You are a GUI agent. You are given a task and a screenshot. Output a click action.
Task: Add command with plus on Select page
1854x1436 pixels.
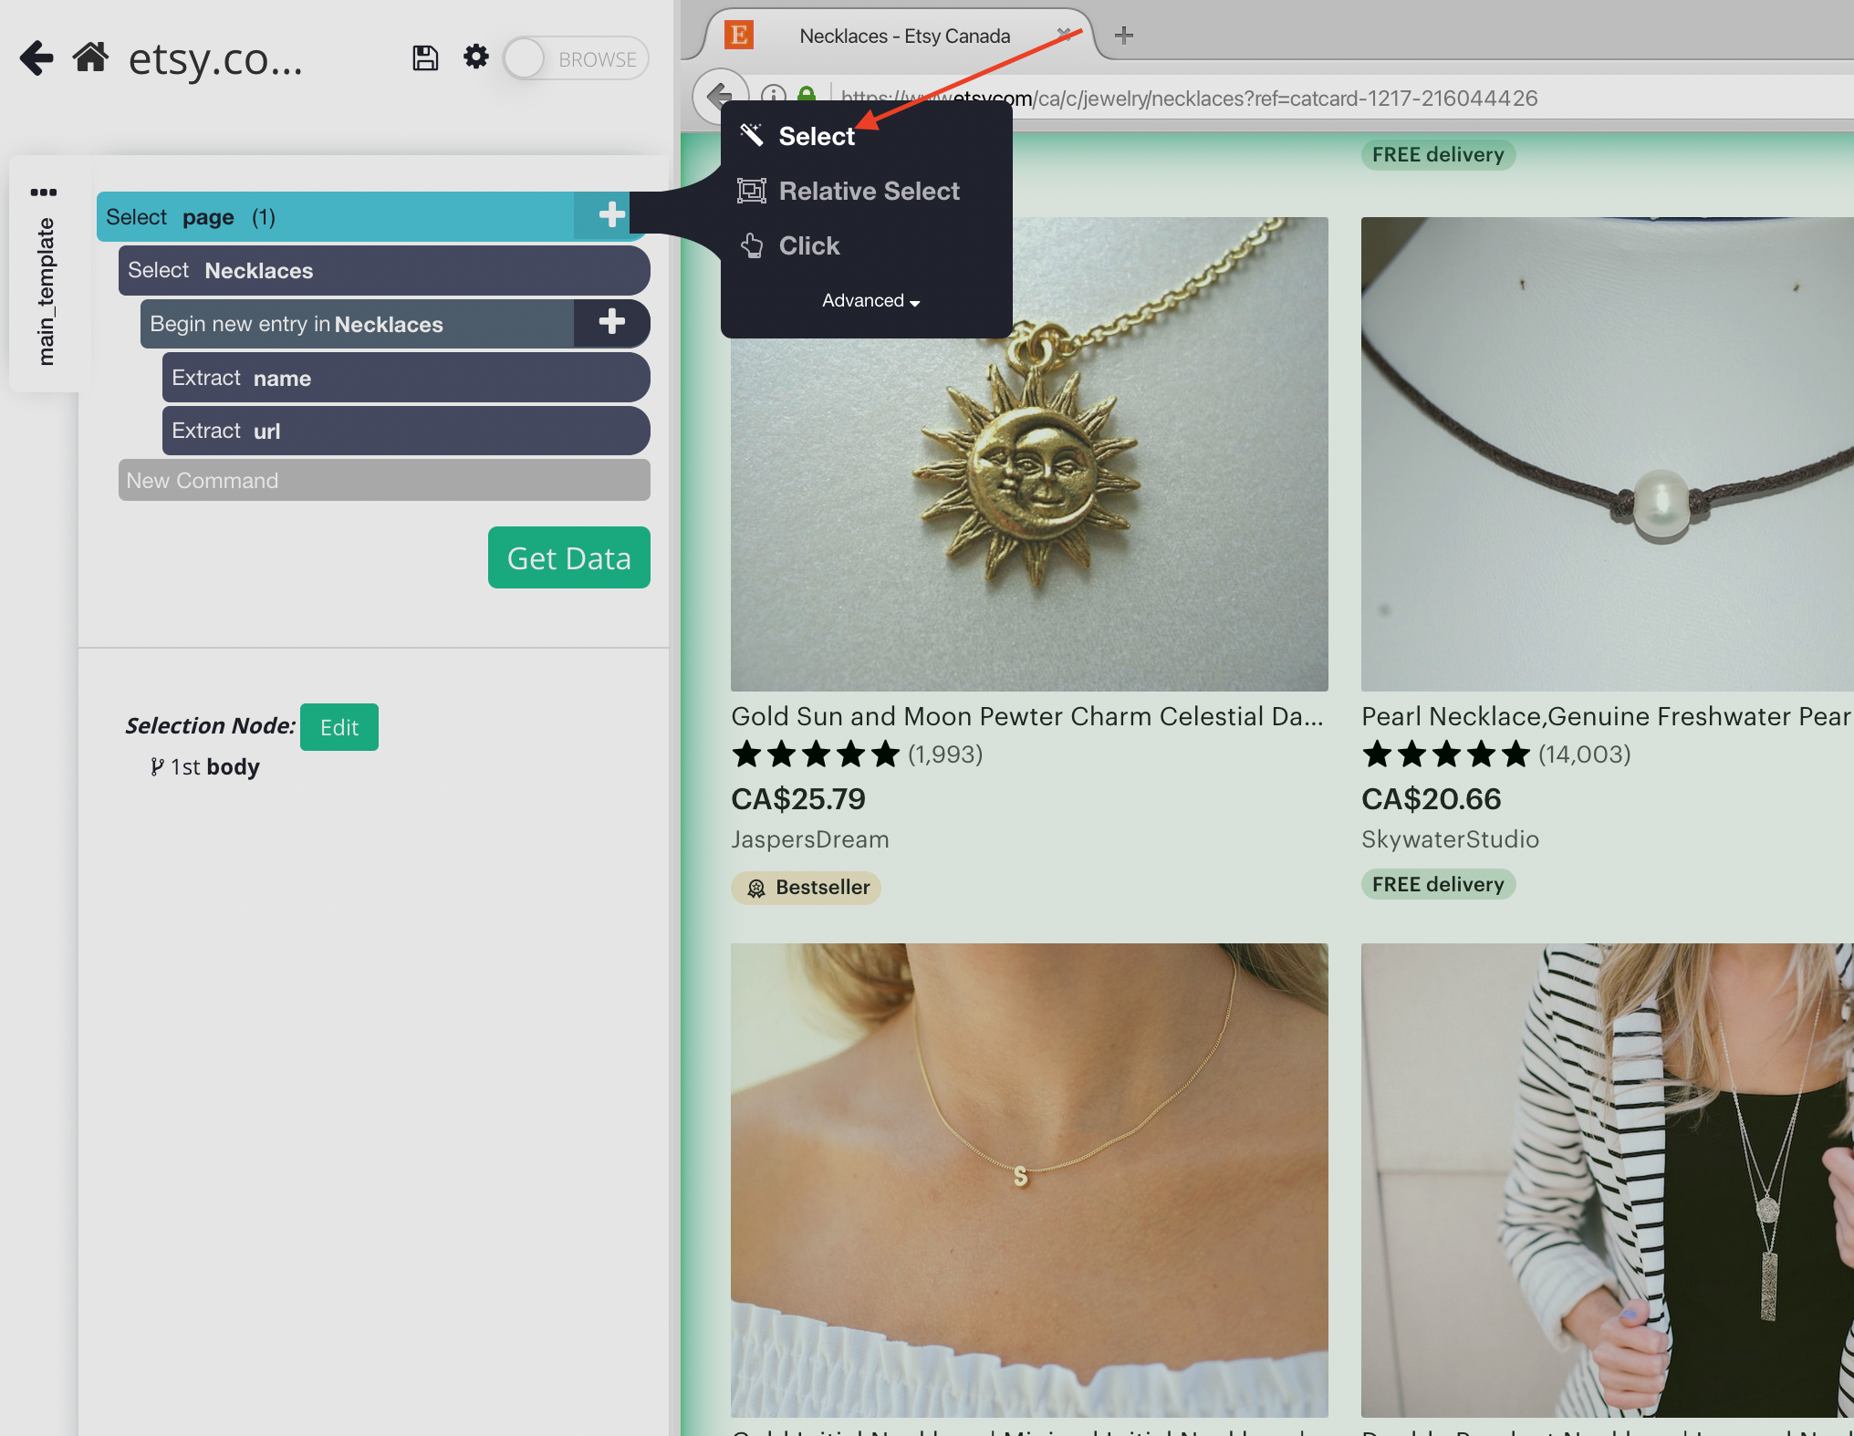click(611, 215)
